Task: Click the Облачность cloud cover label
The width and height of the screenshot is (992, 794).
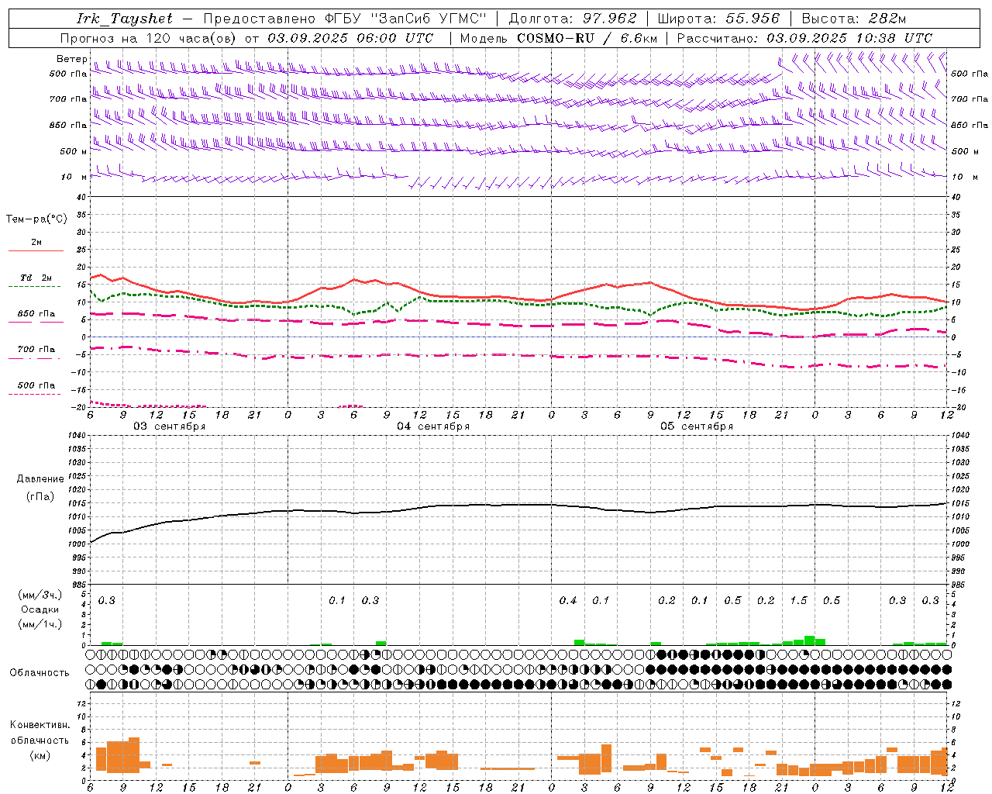Action: click(x=40, y=672)
